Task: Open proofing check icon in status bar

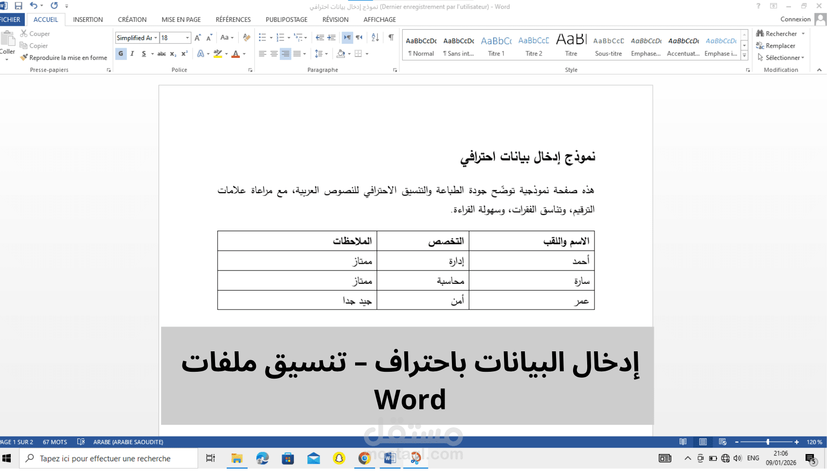Action: click(81, 442)
